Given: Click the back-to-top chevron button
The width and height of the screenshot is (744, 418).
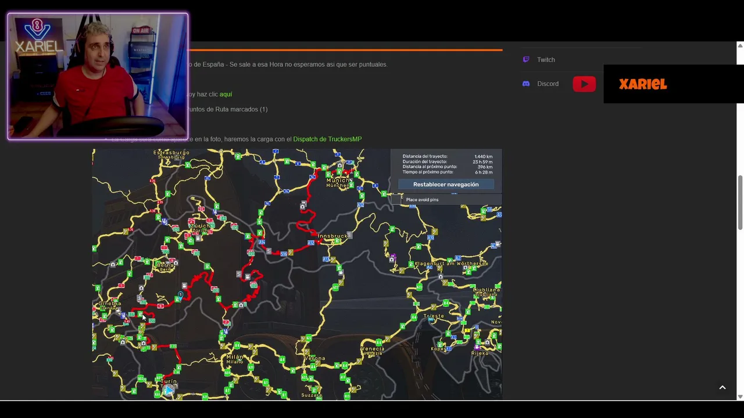Looking at the screenshot, I should (x=722, y=388).
